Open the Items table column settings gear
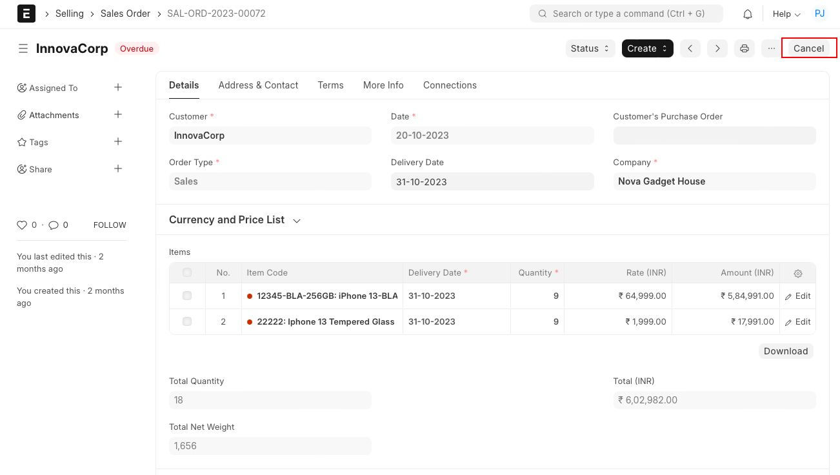 (797, 273)
